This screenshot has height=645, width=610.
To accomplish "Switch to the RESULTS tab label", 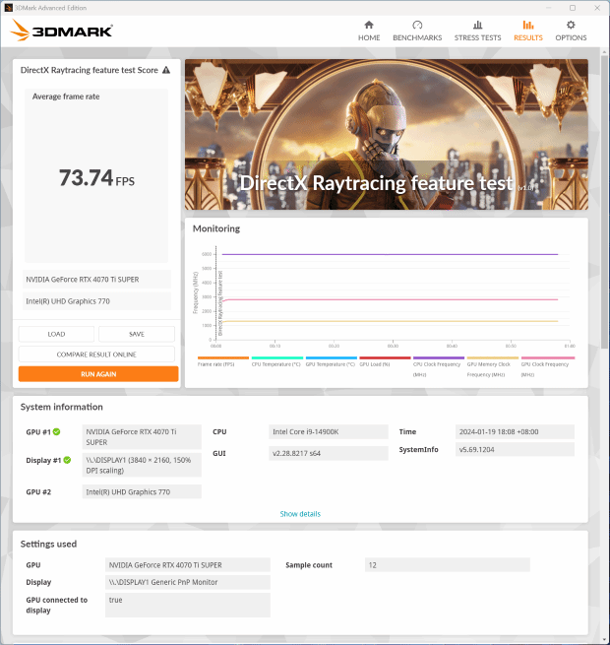I will (x=528, y=37).
